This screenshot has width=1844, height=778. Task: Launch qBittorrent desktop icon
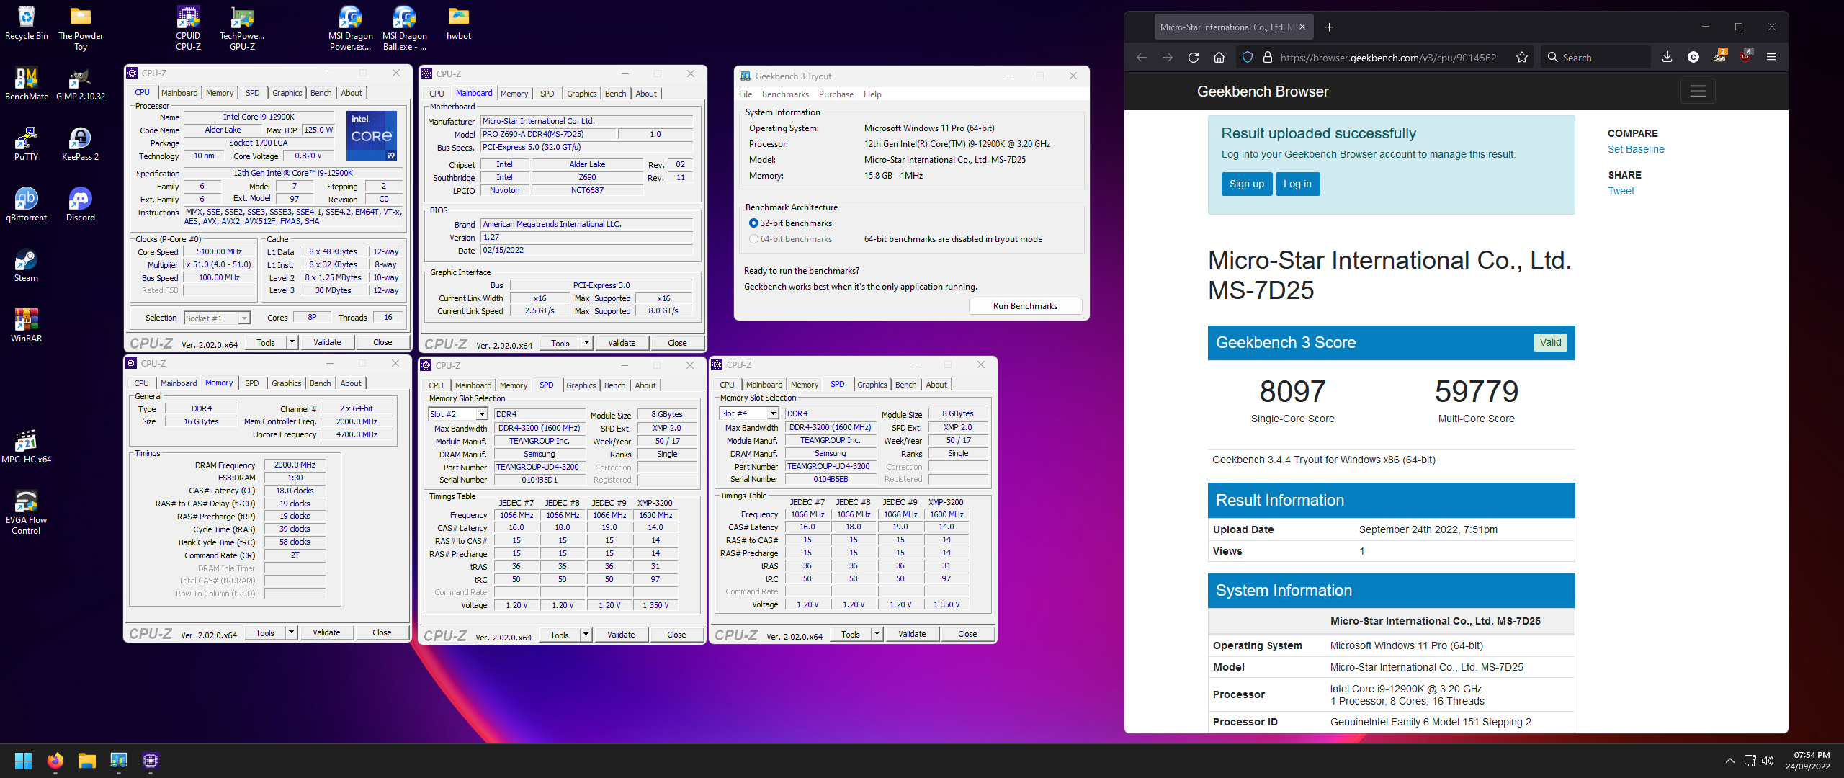(27, 205)
